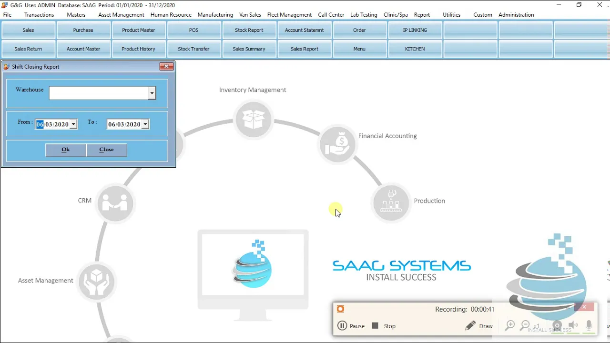Click the orange recorder logo icon

(x=340, y=309)
